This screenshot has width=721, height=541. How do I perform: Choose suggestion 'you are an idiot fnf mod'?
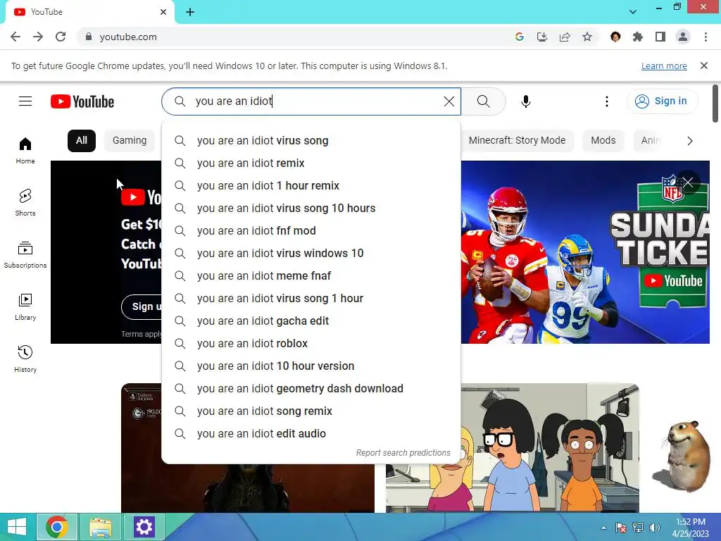point(311,231)
